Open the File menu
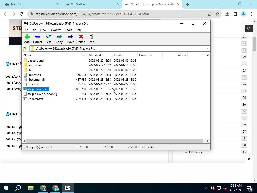This screenshot has width=257, height=193. pyautogui.click(x=26, y=30)
